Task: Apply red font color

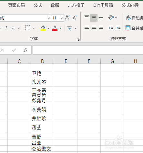Action: pos(55,28)
